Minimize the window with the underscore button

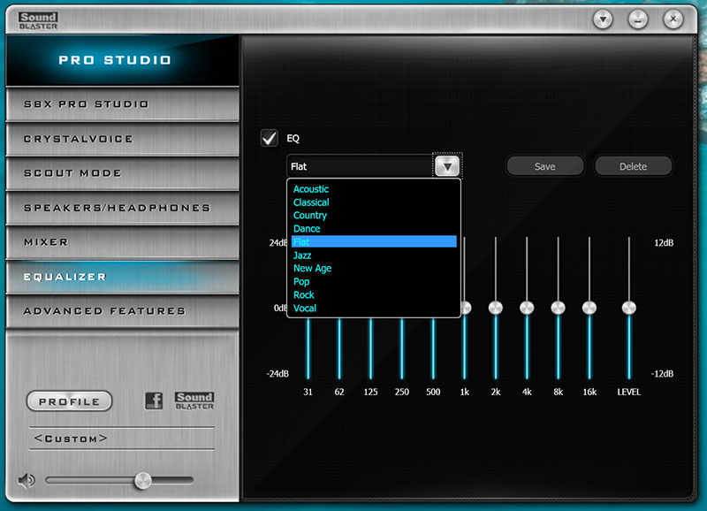click(x=637, y=19)
